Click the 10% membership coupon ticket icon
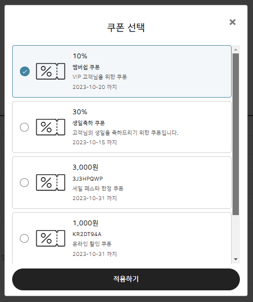The image size is (253, 302). pyautogui.click(x=51, y=71)
